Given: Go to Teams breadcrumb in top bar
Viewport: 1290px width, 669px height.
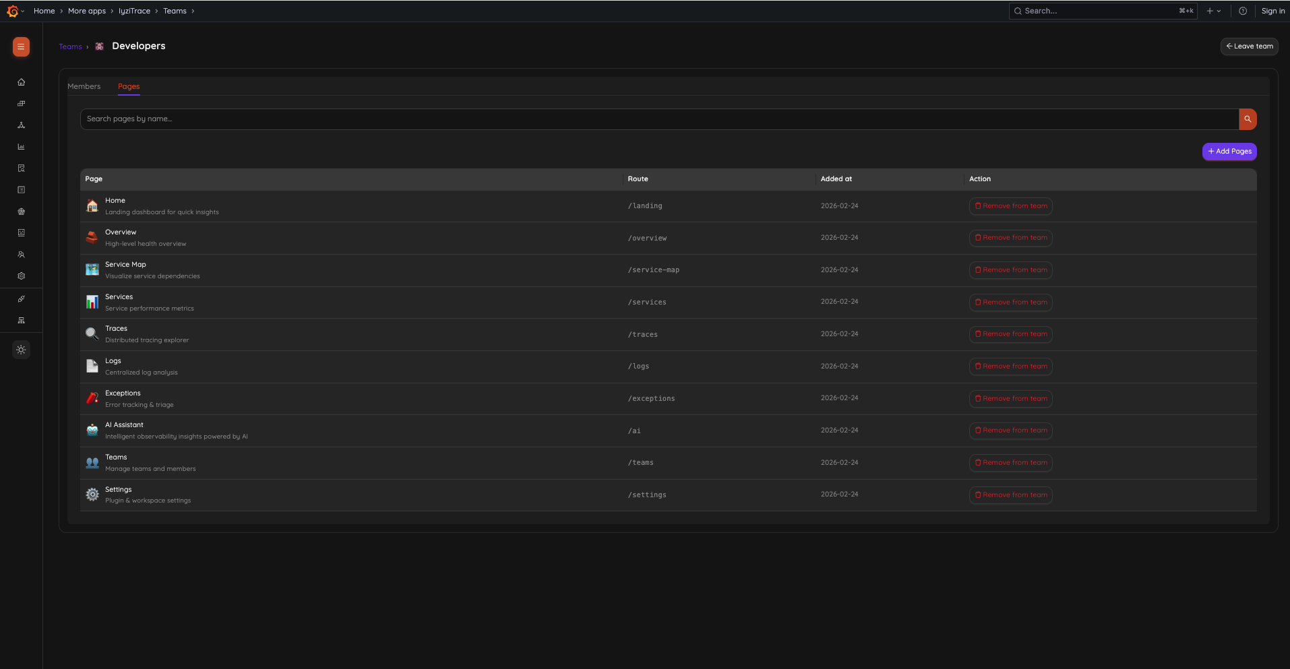Looking at the screenshot, I should (x=175, y=11).
